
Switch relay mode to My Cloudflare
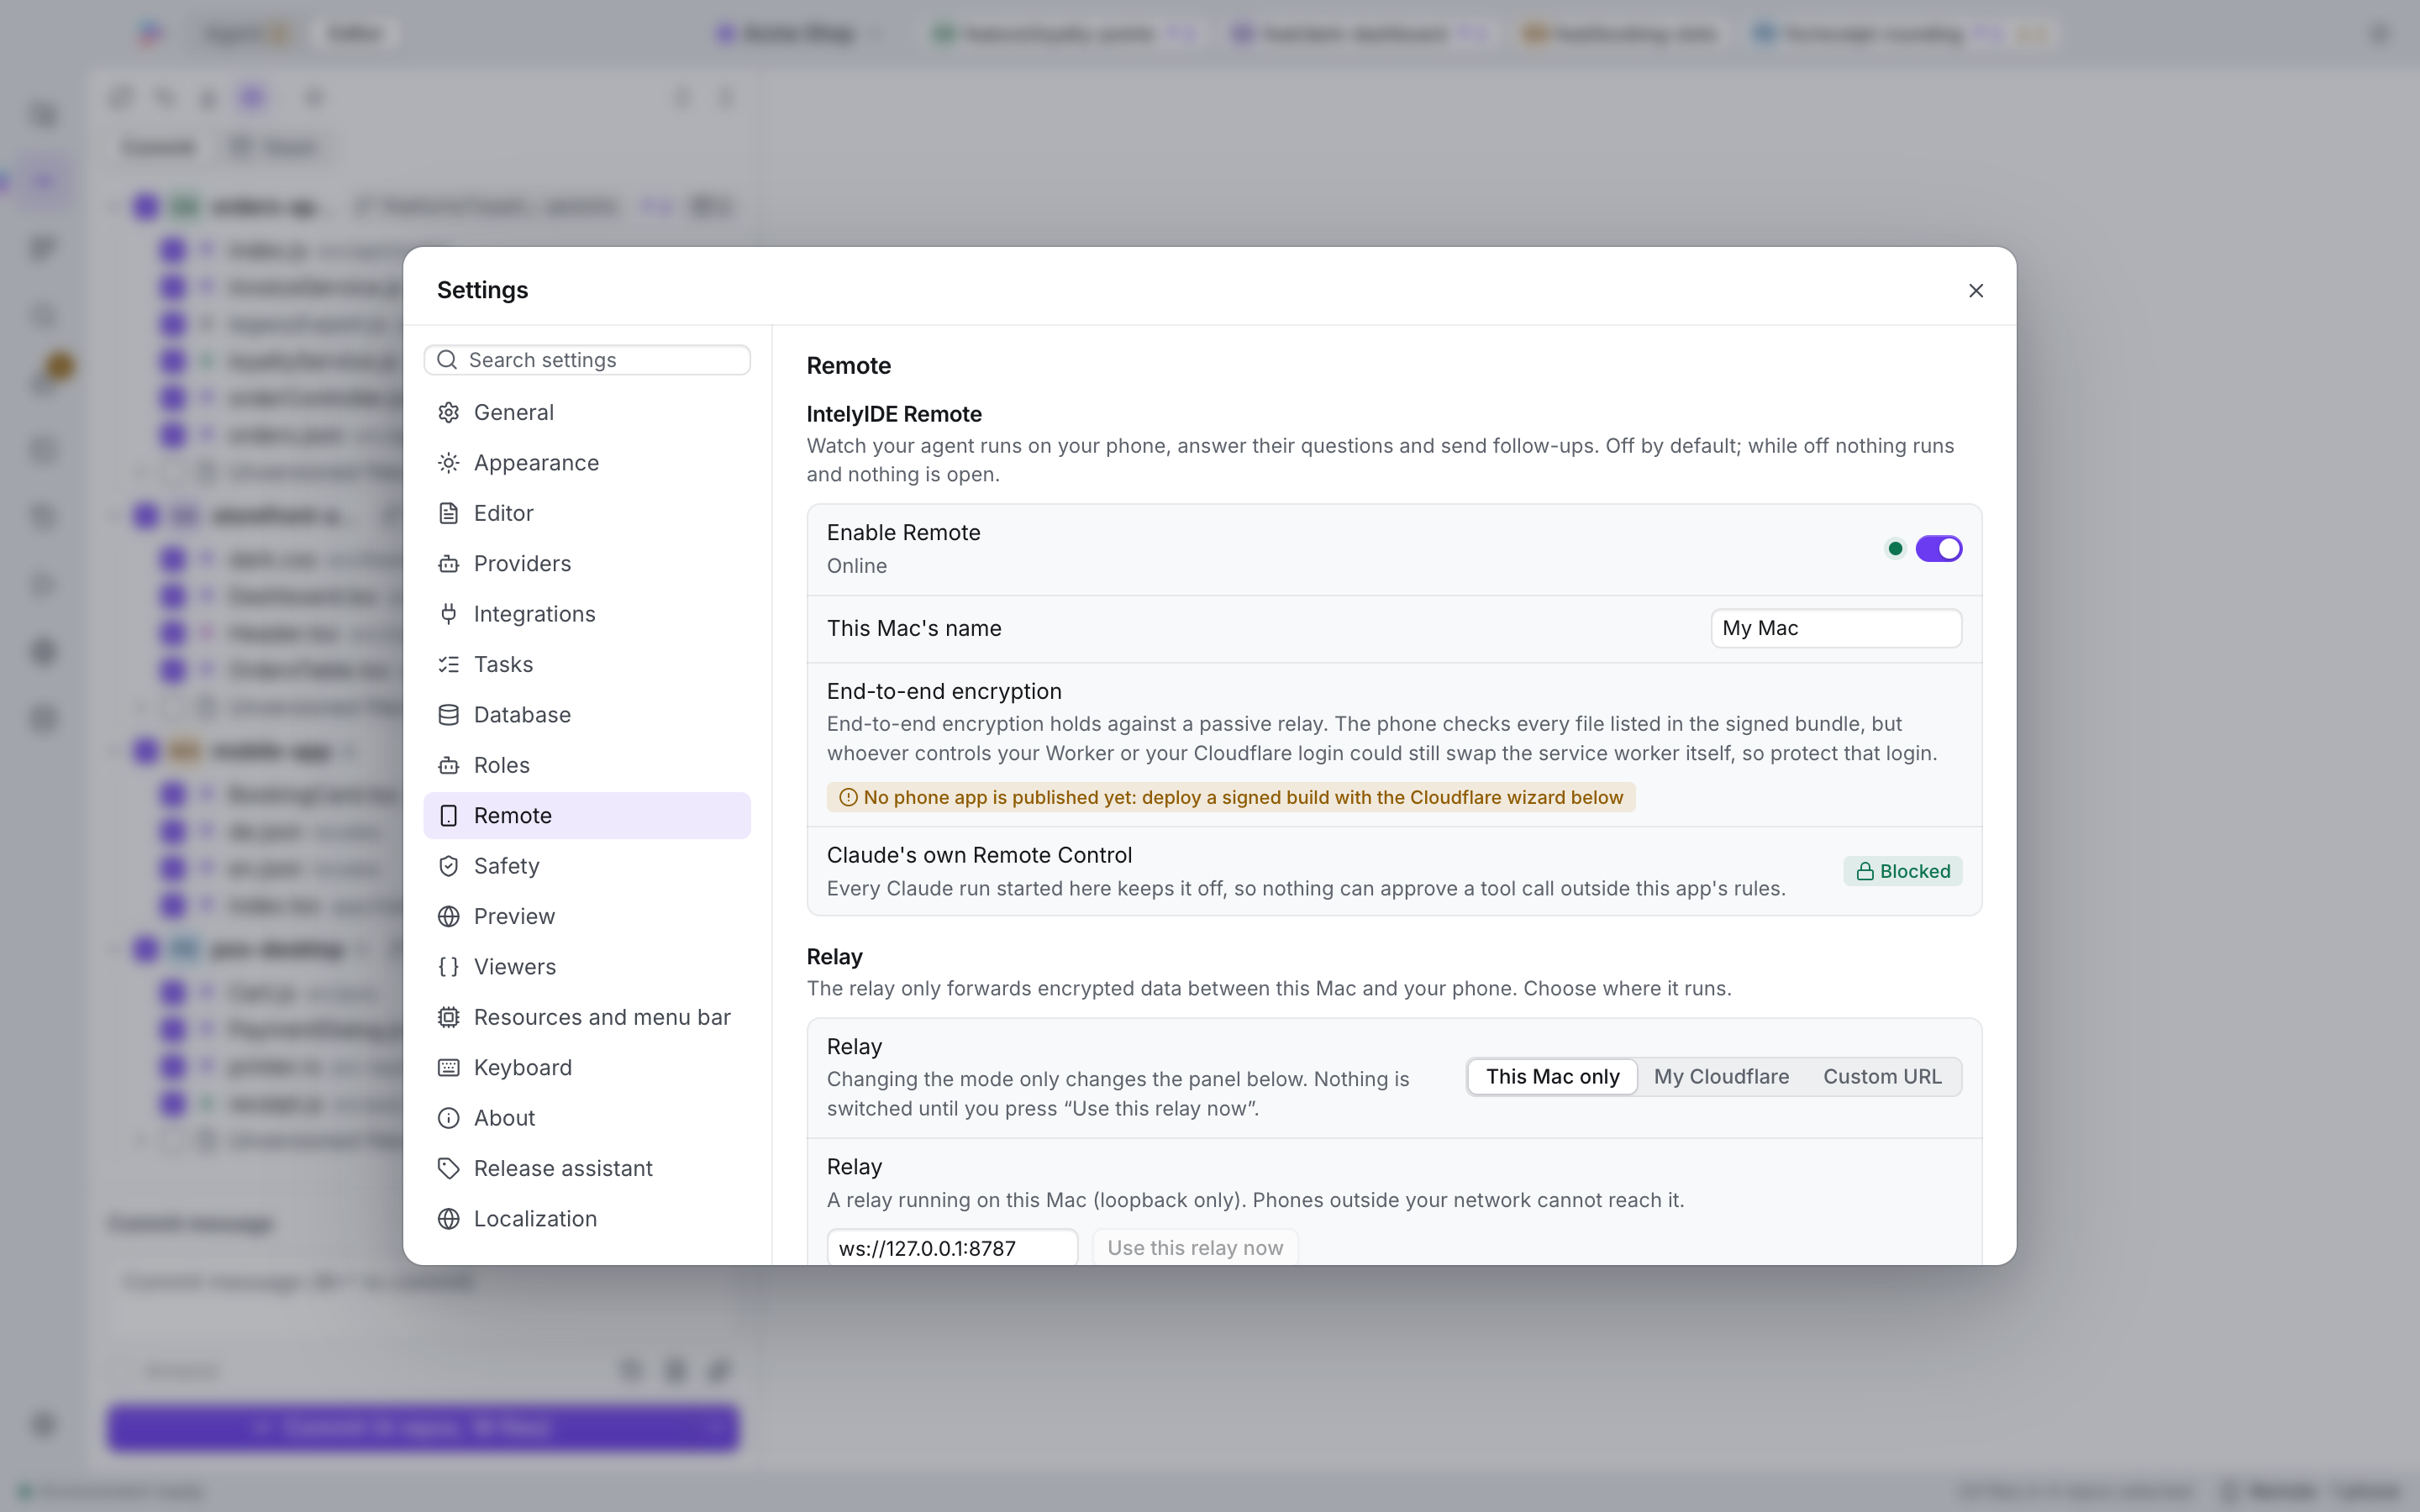point(1720,1077)
